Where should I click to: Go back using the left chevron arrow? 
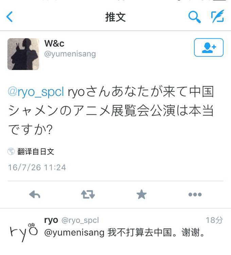(x=10, y=17)
